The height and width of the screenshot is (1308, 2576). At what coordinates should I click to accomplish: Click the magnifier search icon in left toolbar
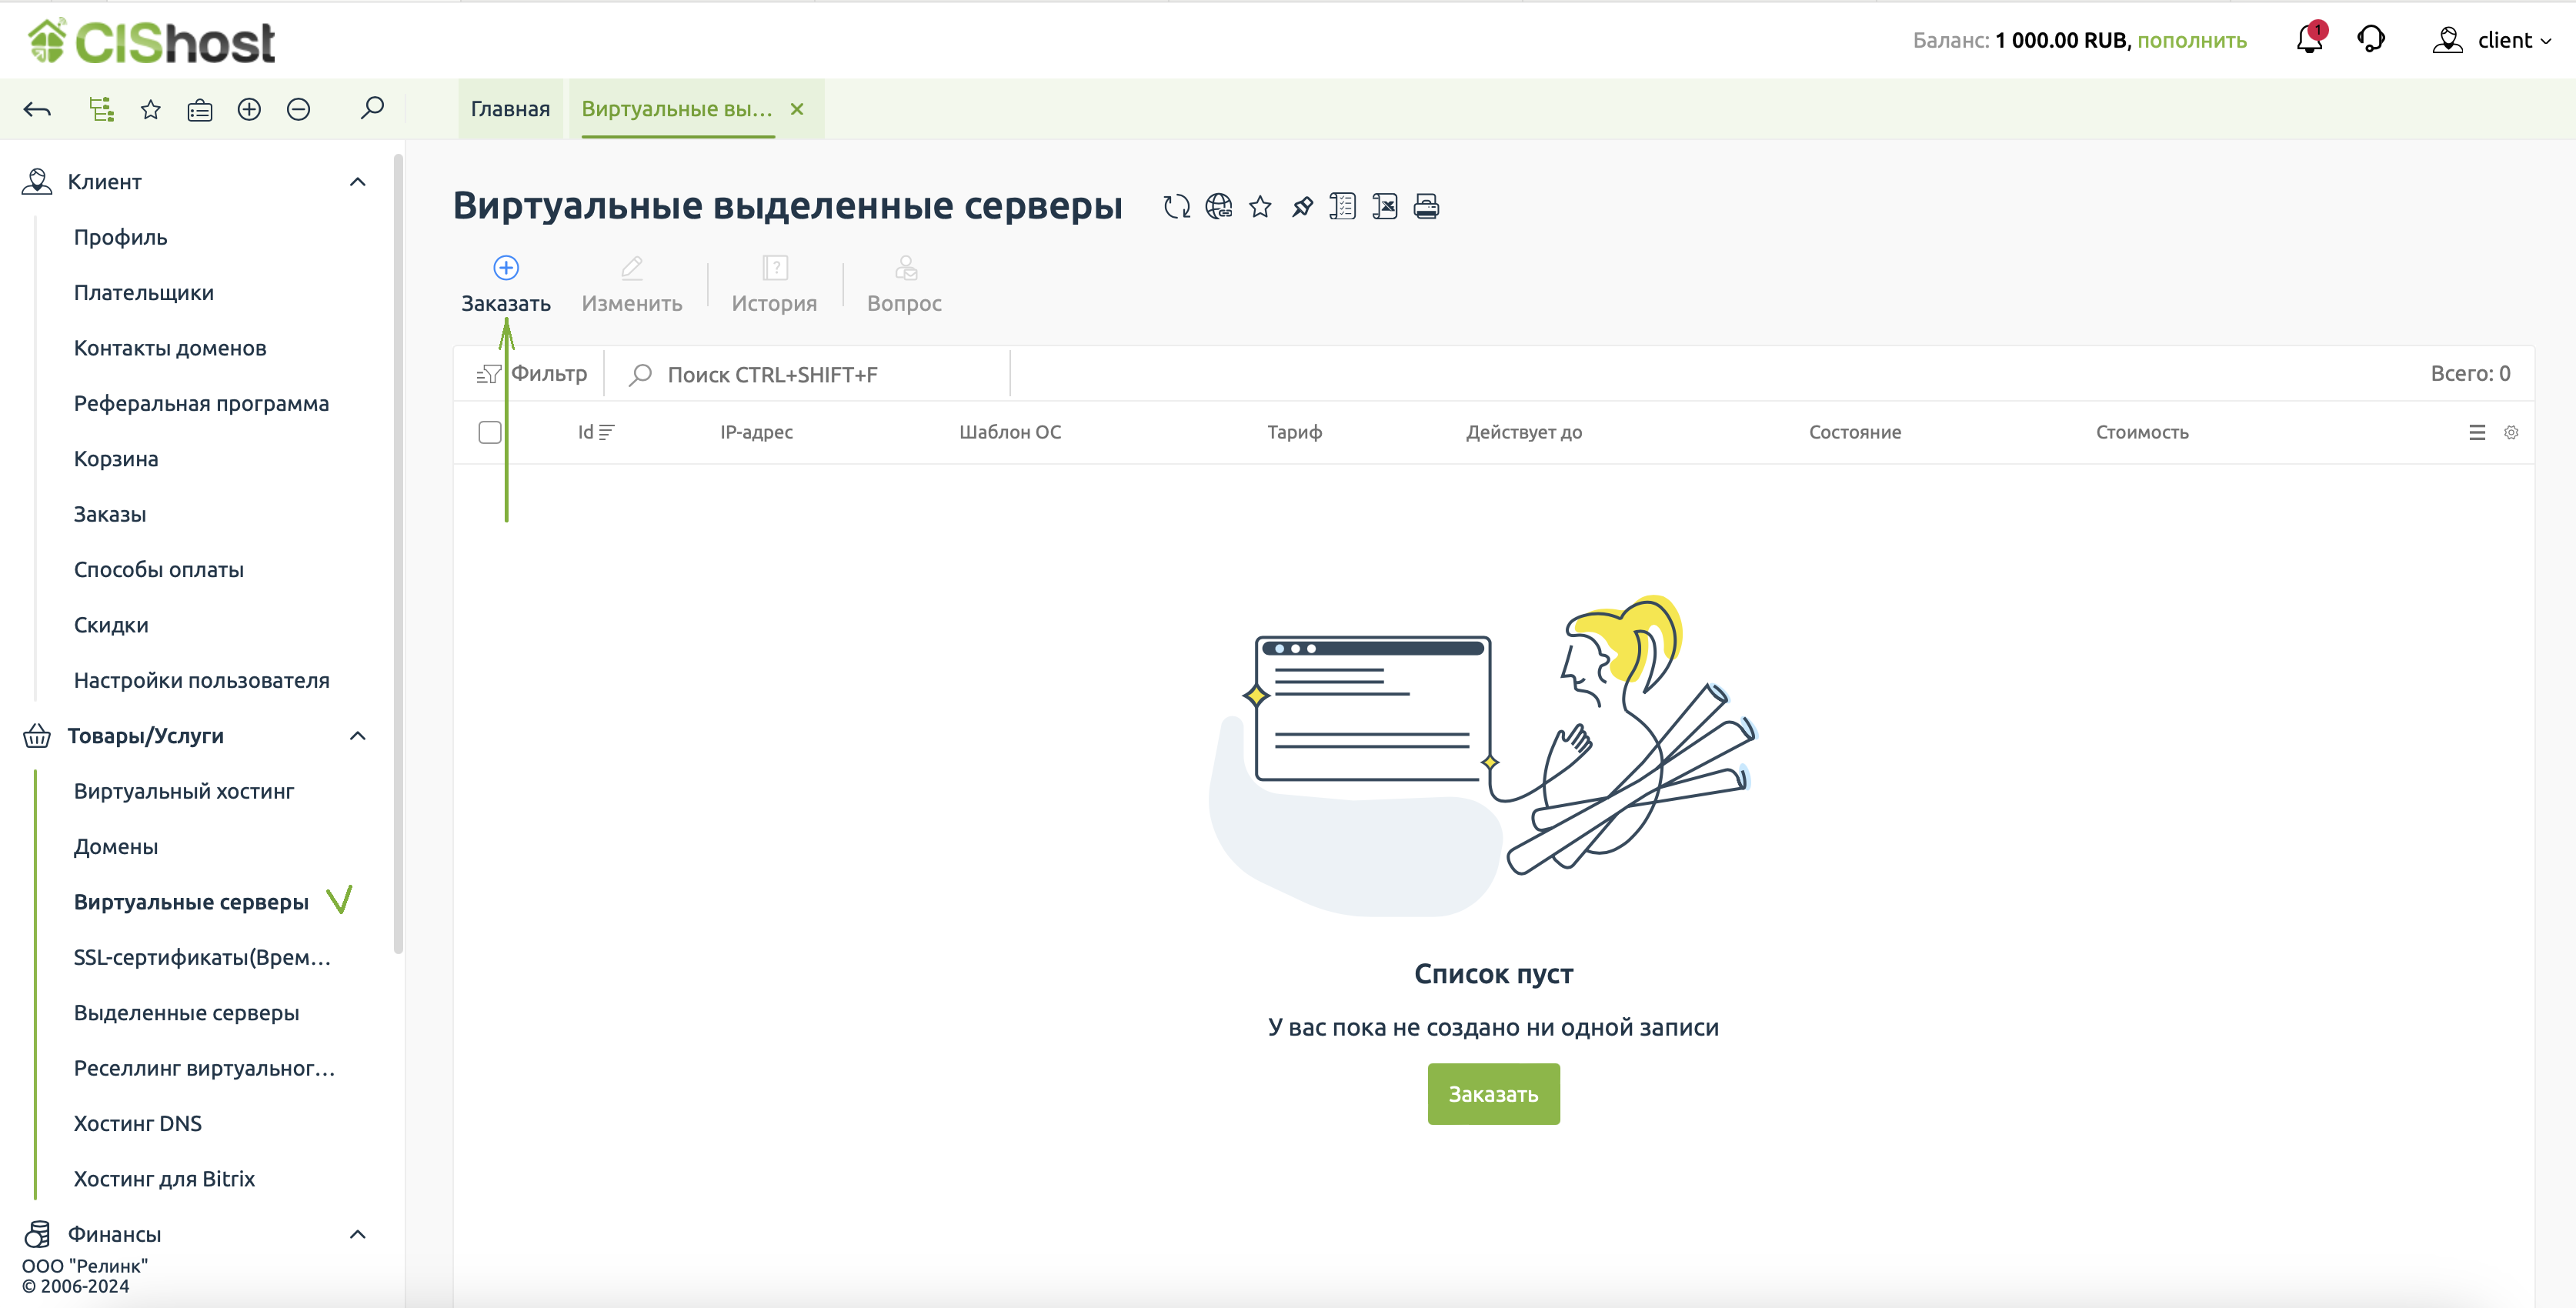(372, 107)
